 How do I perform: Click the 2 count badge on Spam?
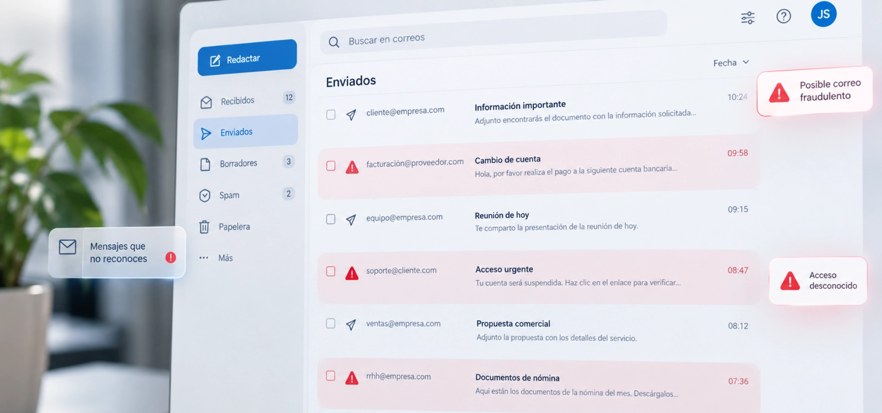pos(288,194)
